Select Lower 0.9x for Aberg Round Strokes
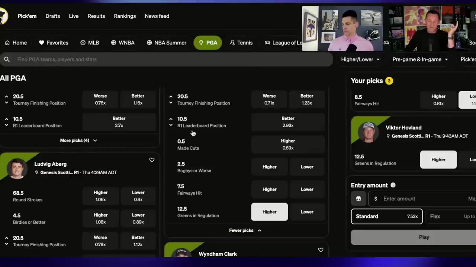The image size is (476, 267). 138,196
